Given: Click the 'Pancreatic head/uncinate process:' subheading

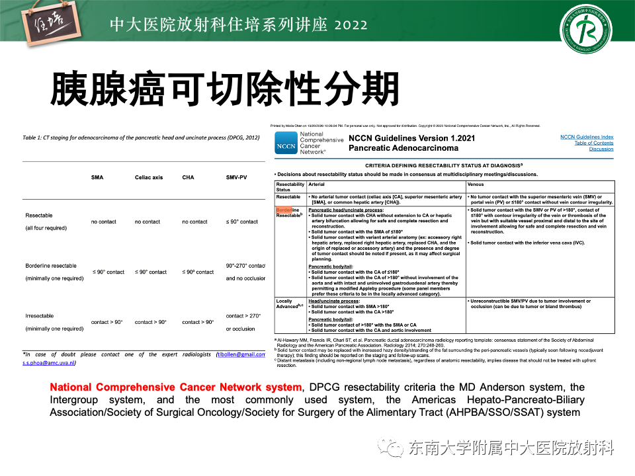Looking at the screenshot, I should [346, 210].
